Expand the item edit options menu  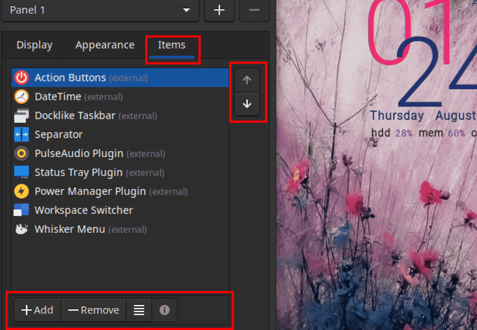139,309
